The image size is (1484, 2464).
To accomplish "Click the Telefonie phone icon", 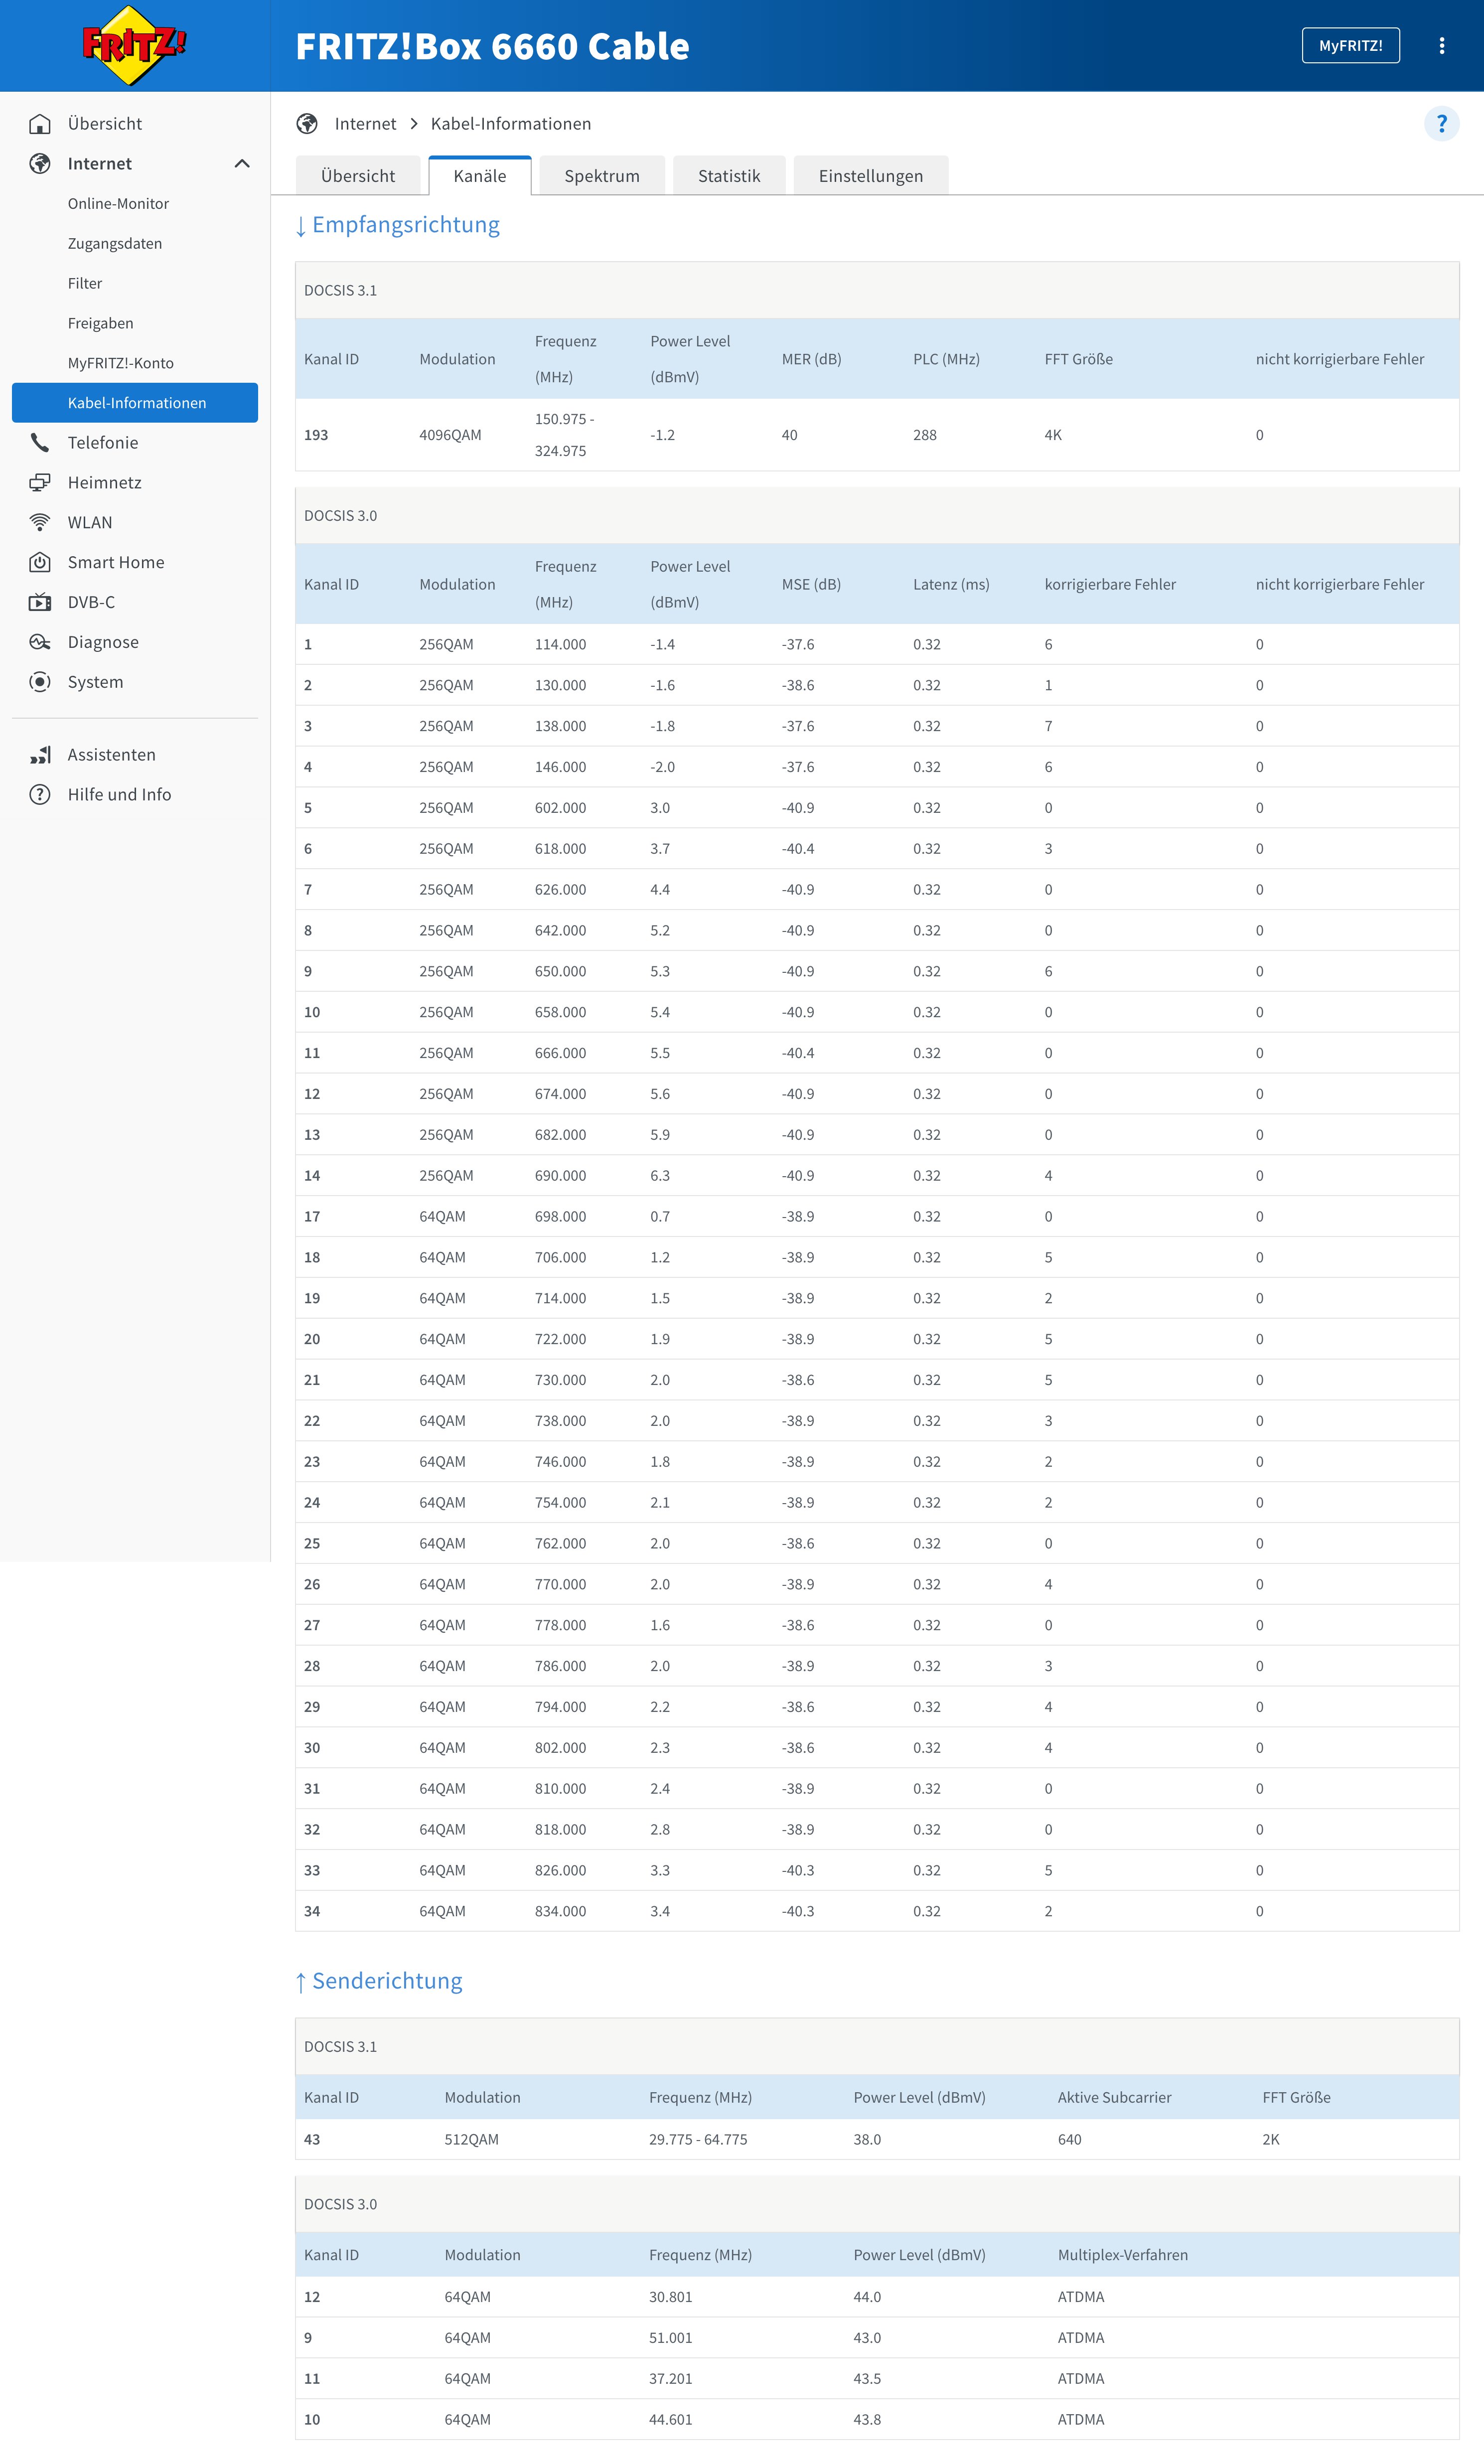I will (40, 443).
